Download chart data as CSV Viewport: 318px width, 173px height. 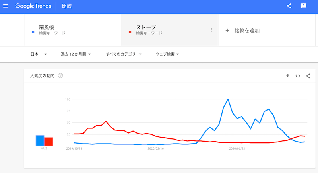point(287,76)
